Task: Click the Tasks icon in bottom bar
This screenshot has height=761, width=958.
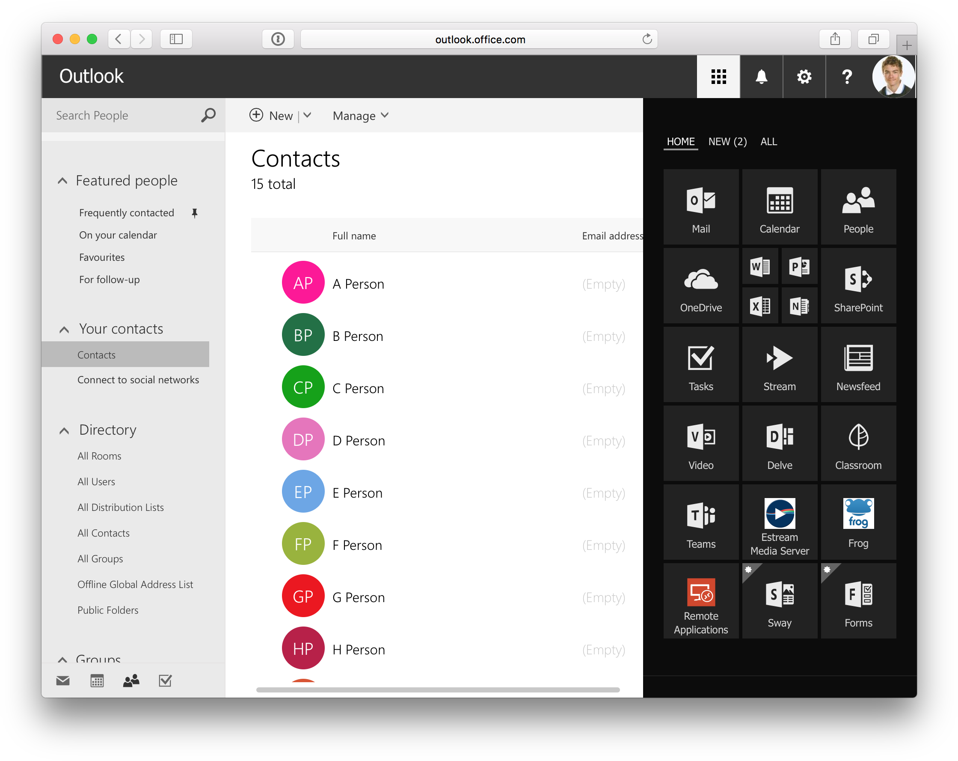Action: pos(165,680)
